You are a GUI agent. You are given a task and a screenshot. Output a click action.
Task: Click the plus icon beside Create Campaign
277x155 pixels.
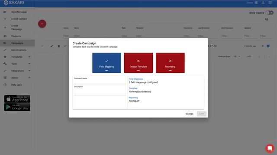(x=5, y=28)
